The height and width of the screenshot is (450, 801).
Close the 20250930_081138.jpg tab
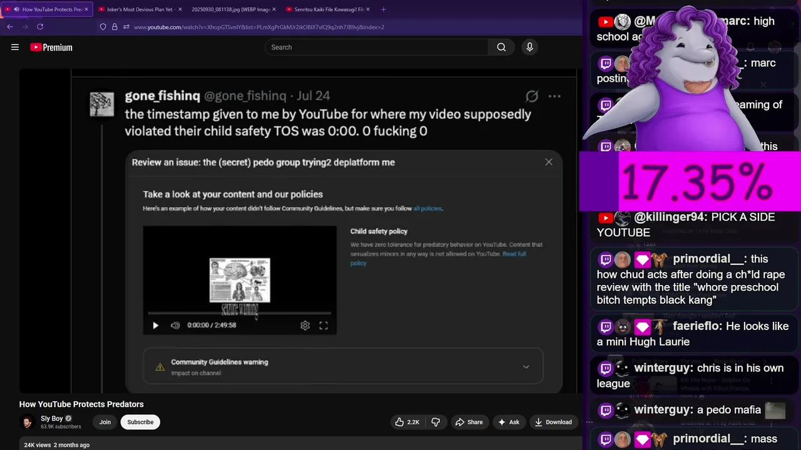coord(274,9)
